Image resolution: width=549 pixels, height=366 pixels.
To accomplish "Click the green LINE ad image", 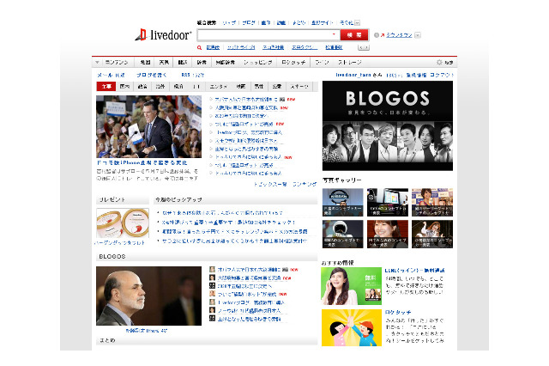I will [x=351, y=286].
